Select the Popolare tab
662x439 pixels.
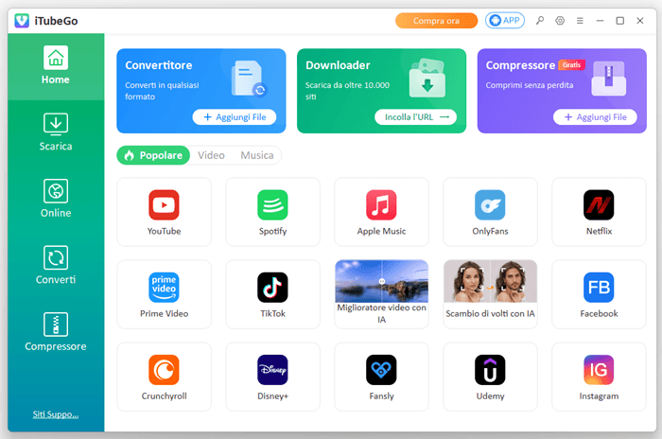point(153,155)
